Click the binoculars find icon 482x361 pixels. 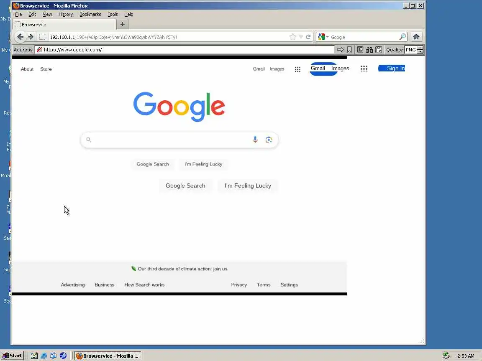(x=369, y=50)
